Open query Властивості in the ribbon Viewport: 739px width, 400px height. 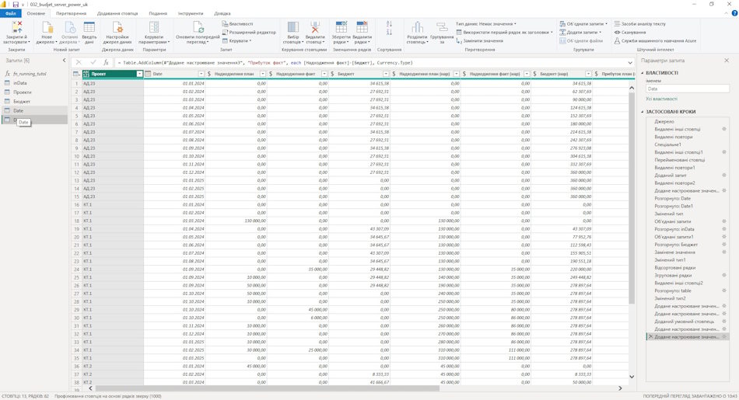[237, 24]
